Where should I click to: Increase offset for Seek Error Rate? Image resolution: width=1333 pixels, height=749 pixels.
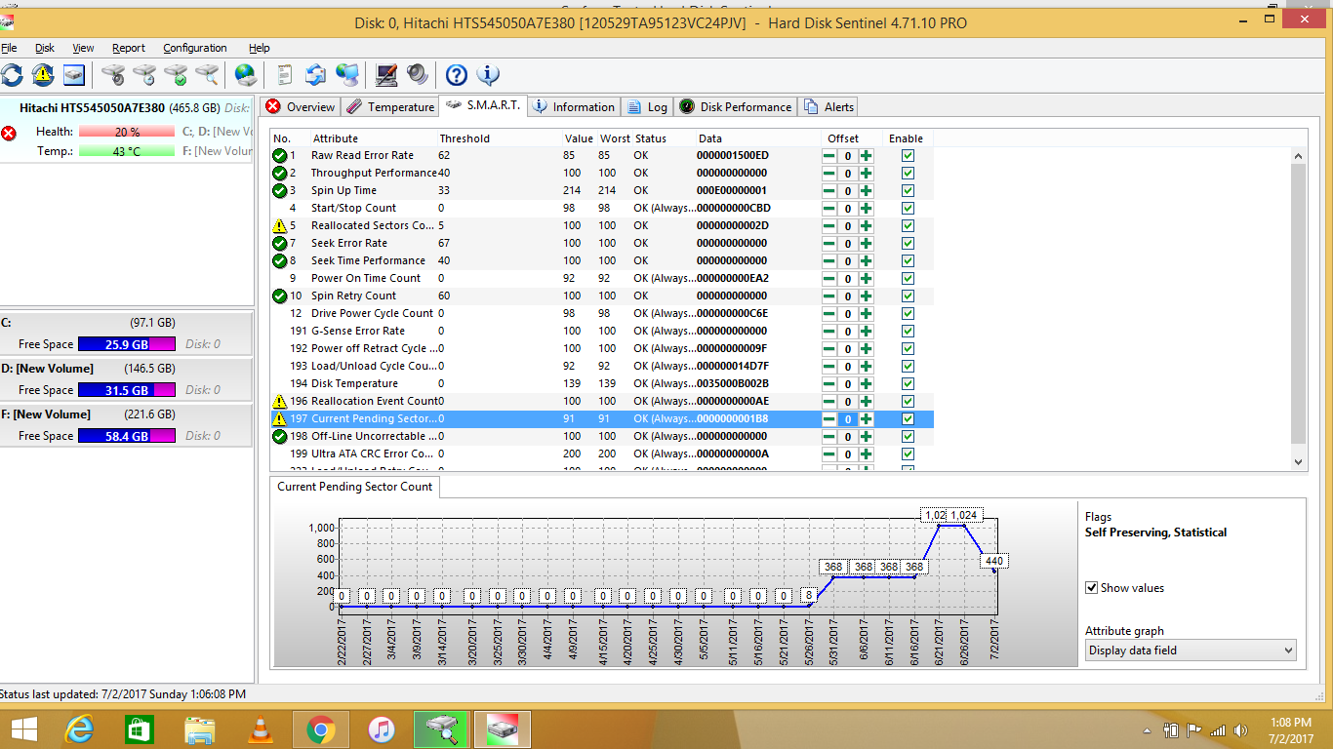(x=867, y=244)
